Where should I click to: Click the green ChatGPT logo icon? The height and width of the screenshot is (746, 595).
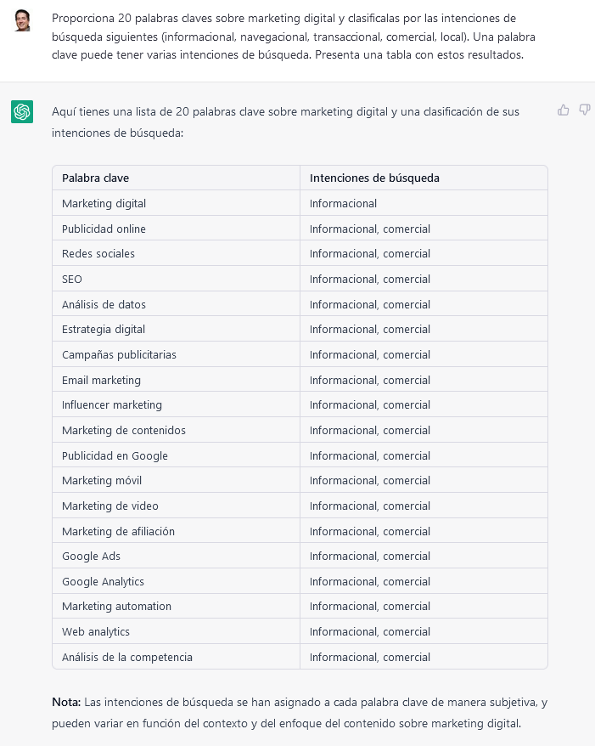point(22,111)
